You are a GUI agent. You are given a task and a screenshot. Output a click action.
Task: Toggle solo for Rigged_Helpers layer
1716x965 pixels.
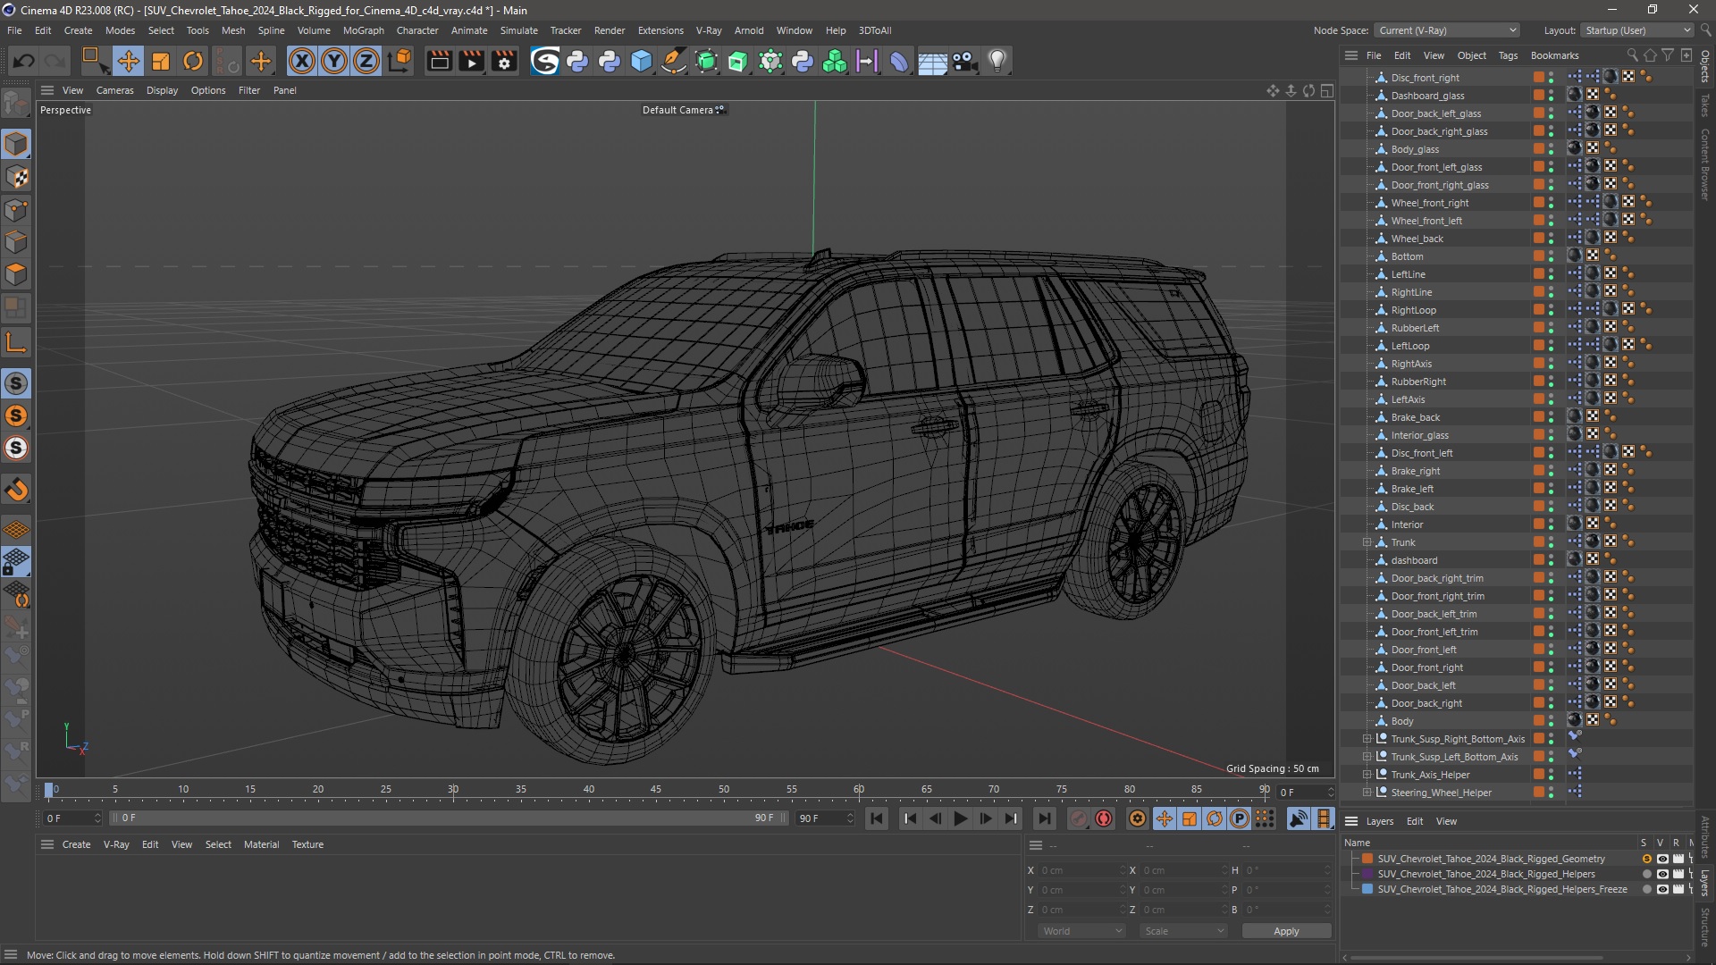[x=1646, y=874]
